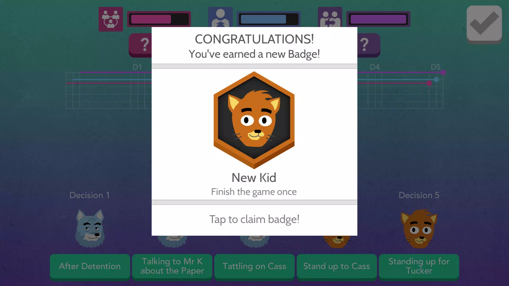
Task: Click the D1 label on the graph
Action: [137, 67]
